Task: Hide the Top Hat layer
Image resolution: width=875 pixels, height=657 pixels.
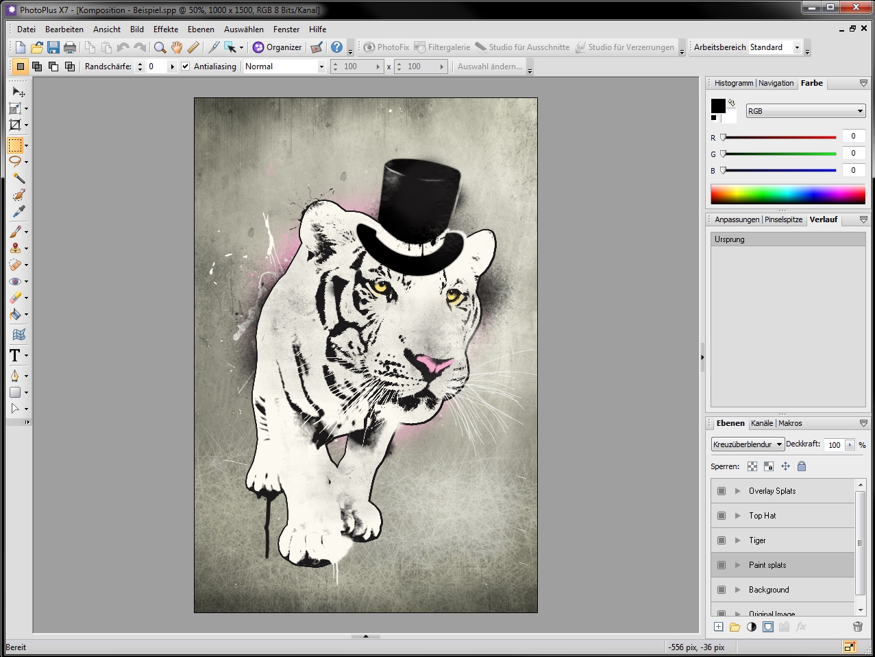Action: [x=722, y=516]
